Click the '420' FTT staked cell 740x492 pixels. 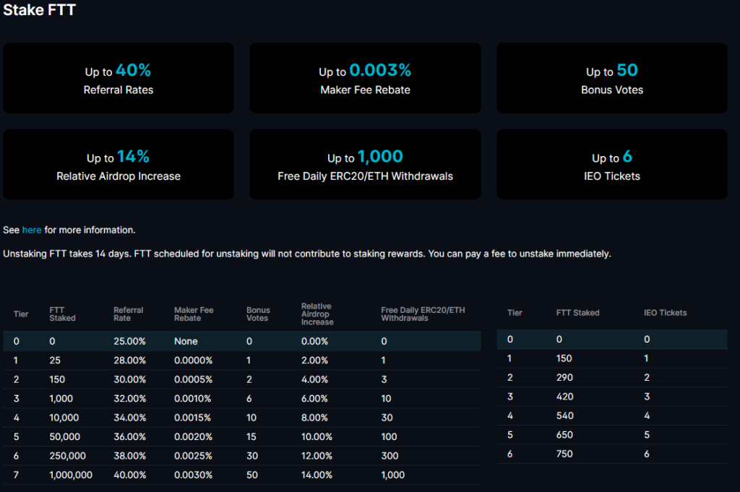564,397
